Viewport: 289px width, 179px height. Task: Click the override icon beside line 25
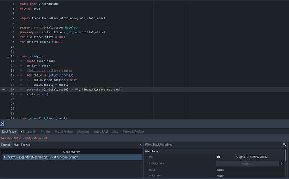(x=8, y=118)
